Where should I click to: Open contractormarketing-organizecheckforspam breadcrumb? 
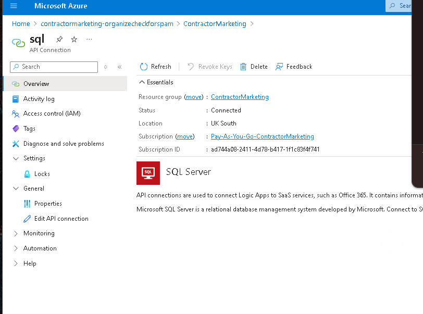pos(107,24)
